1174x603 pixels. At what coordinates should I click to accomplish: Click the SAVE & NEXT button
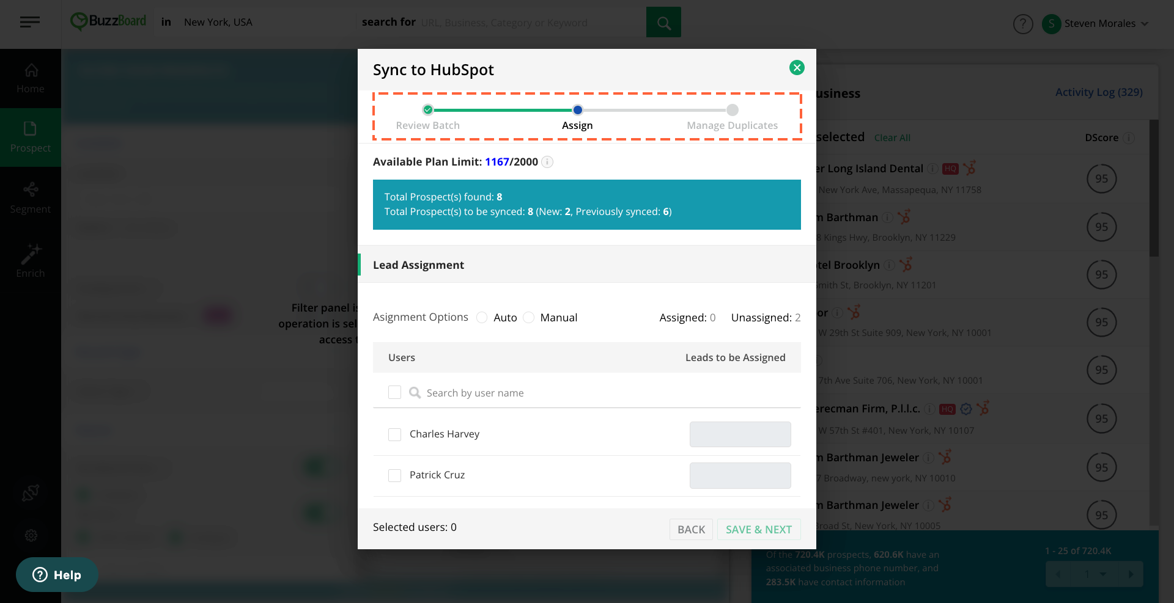(x=759, y=530)
